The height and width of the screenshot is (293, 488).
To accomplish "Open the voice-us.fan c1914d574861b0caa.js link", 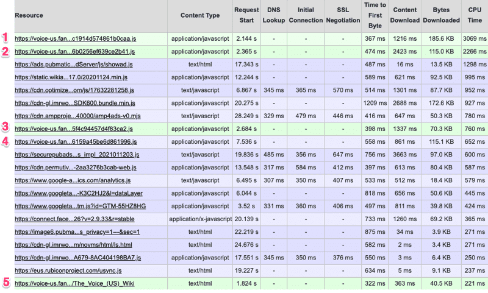I will [75, 39].
